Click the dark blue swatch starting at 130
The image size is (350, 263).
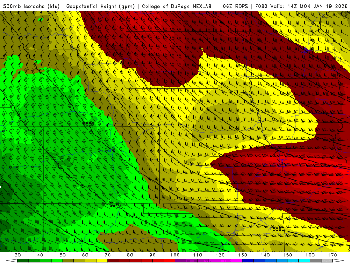click(x=248, y=261)
